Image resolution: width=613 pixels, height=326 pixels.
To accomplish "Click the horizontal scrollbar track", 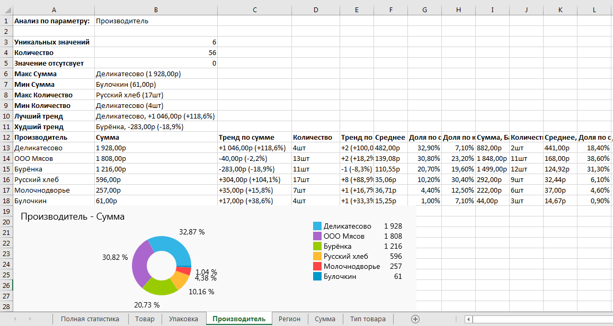I will click(x=543, y=319).
